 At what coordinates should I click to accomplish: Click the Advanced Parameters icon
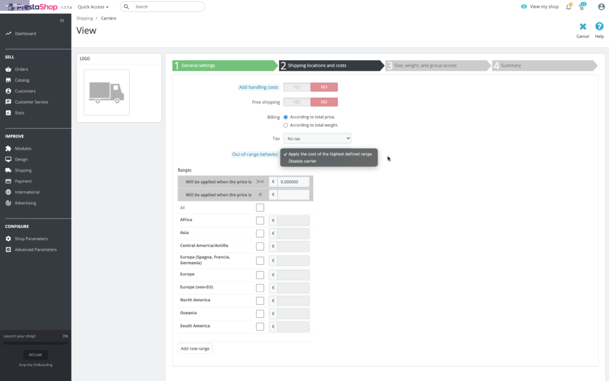click(x=8, y=249)
